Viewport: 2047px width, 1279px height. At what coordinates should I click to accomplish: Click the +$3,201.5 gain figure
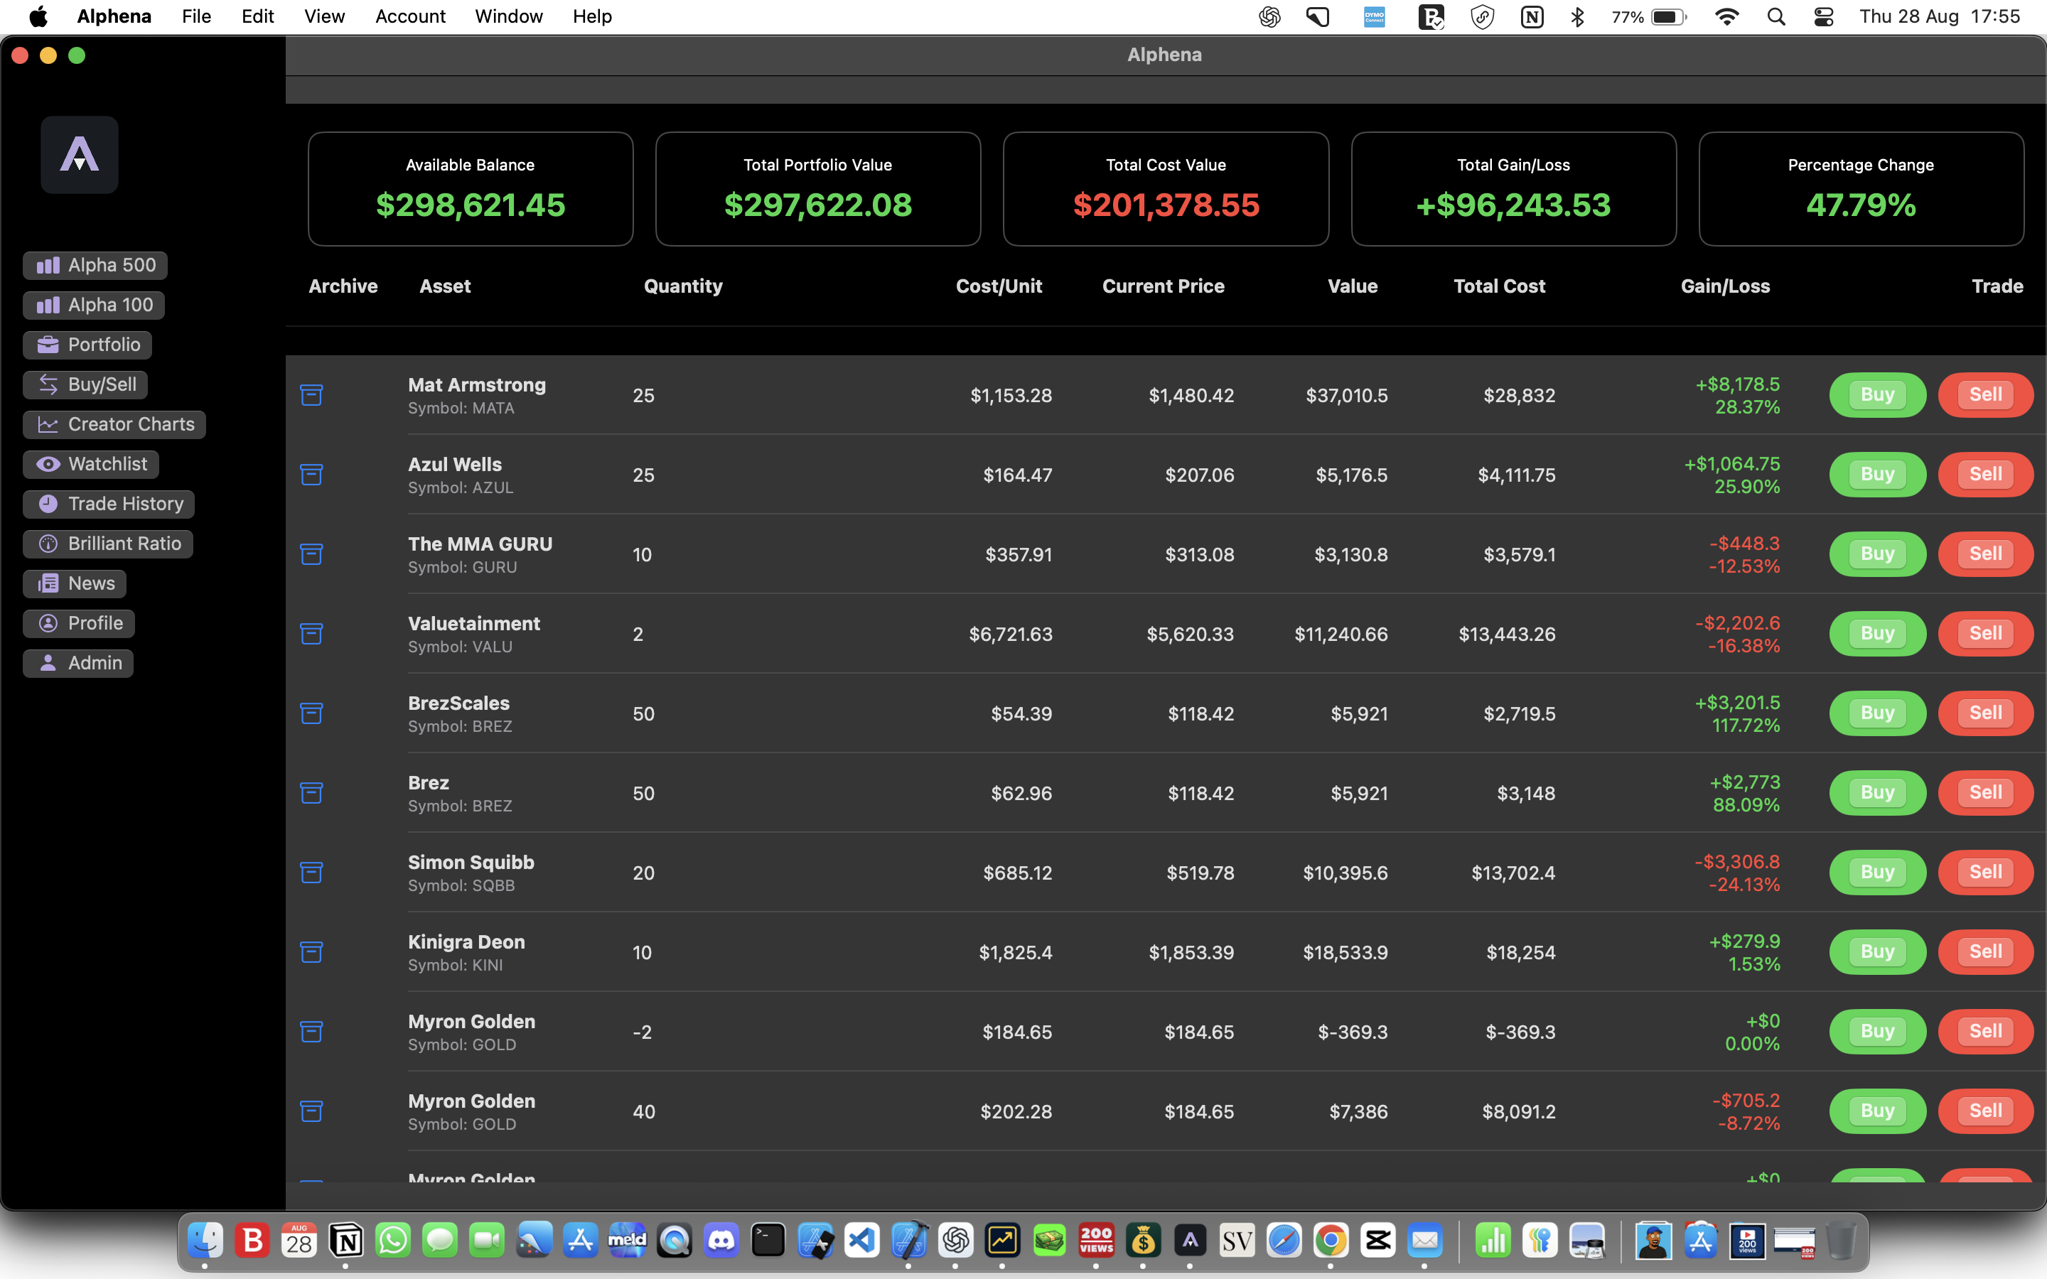1737,702
